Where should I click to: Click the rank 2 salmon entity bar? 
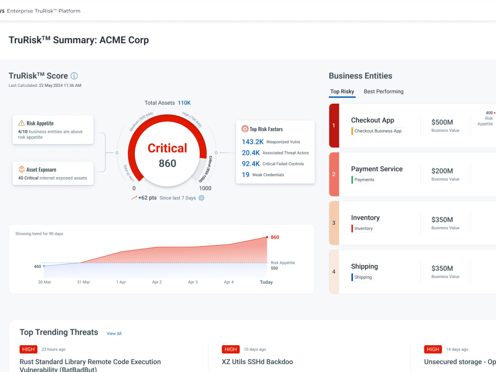pos(334,174)
